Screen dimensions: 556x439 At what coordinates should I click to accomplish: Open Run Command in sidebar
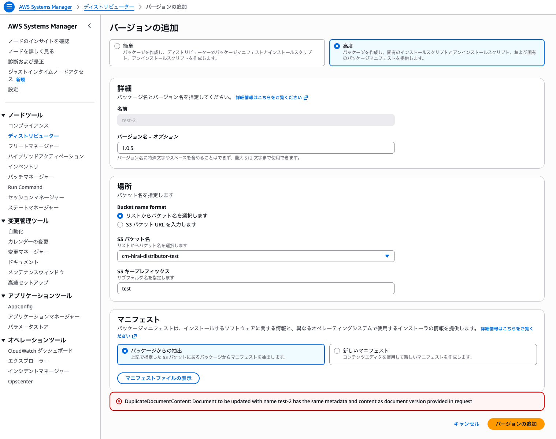[x=25, y=187]
